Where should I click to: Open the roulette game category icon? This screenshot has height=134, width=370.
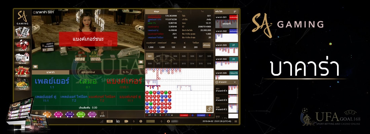click(22, 46)
